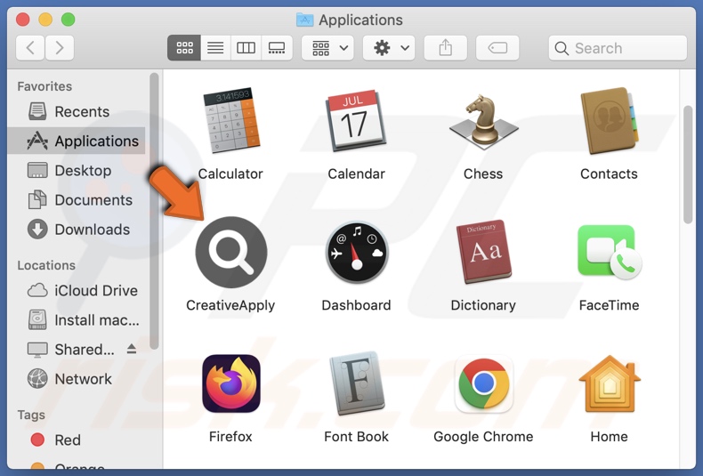The height and width of the screenshot is (476, 703).
Task: Click the iCloud Drive cloud icon
Action: pyautogui.click(x=37, y=290)
